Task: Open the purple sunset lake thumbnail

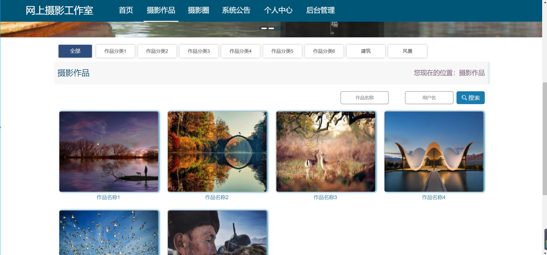Action: [x=109, y=151]
